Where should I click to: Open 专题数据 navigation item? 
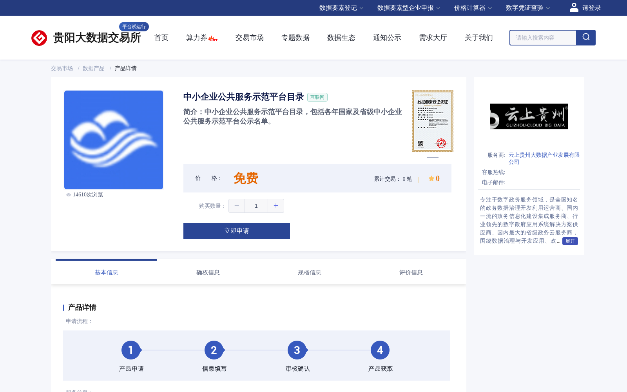pyautogui.click(x=295, y=38)
